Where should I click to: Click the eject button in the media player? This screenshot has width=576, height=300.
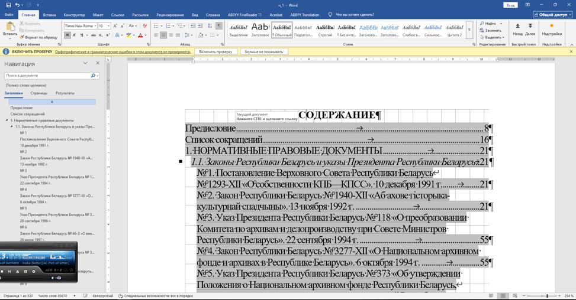click(17, 272)
